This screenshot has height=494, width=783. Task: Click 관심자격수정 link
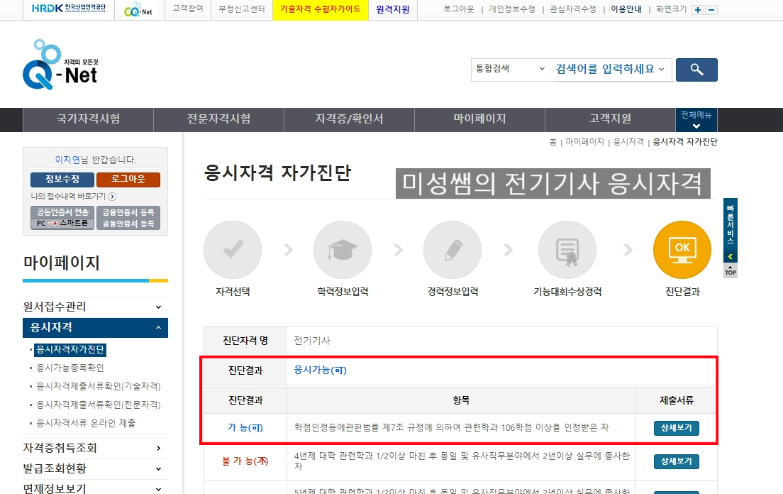(x=573, y=9)
